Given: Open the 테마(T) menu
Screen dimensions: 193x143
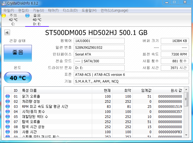Looking at the screenshot, I should (x=53, y=10).
